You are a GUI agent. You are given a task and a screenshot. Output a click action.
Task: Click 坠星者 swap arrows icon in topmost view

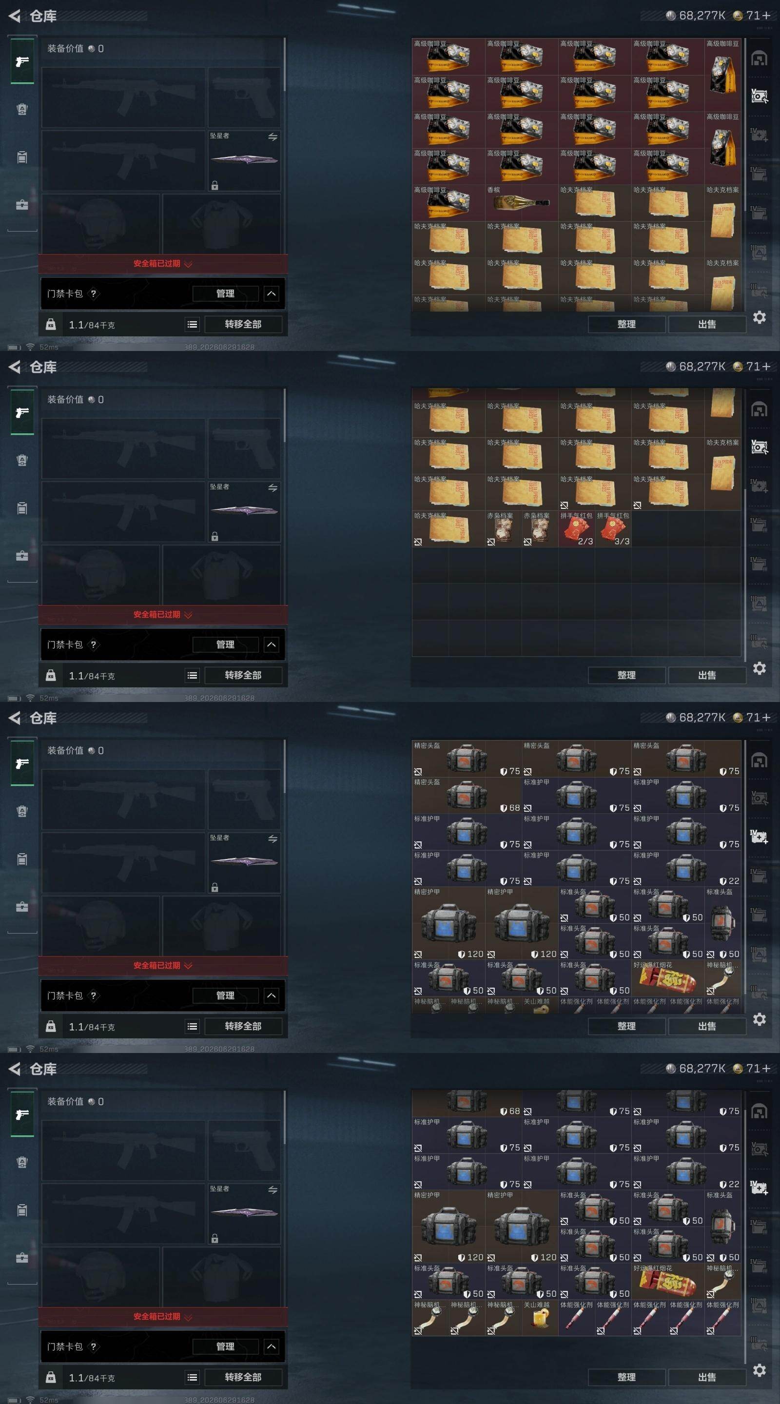[x=273, y=137]
